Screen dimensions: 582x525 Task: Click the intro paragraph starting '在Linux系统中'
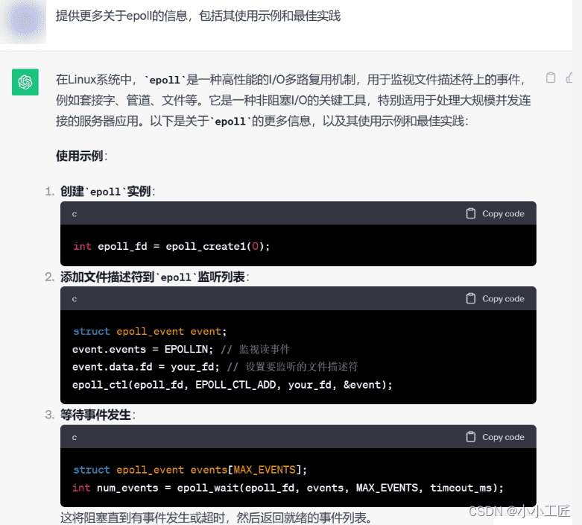(293, 101)
